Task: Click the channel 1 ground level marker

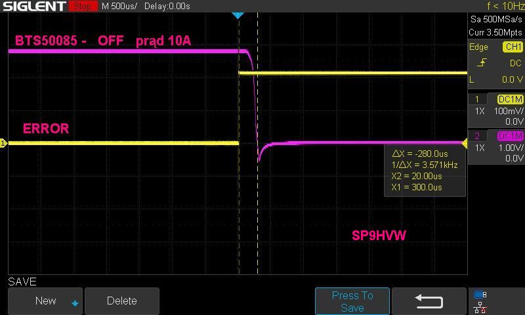Action: tap(3, 143)
